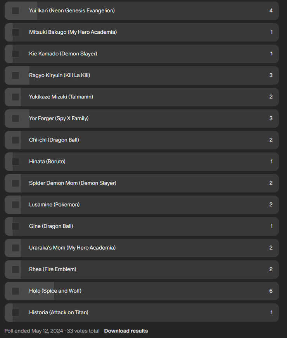Select the Hinata (Boruto) checkbox
Screen dimensions: 287x338
point(16,162)
